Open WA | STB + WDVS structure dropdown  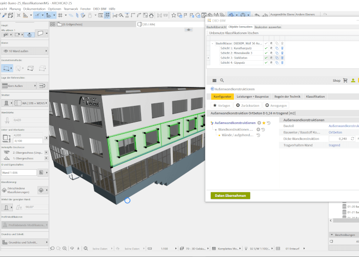click(30, 103)
